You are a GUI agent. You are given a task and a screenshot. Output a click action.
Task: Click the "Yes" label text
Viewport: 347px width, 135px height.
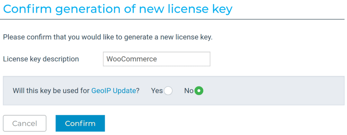point(157,91)
